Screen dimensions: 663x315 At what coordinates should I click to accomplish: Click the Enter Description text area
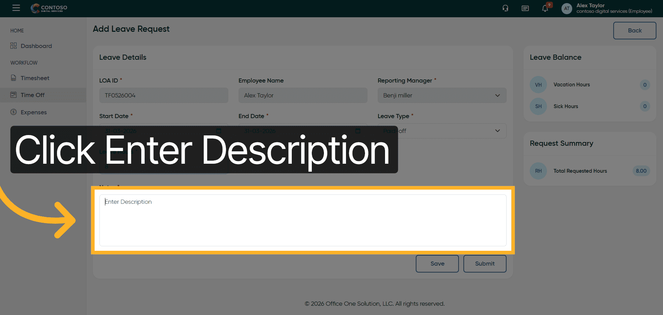[302, 220]
